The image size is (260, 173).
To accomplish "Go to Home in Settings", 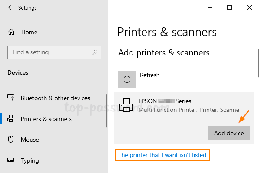I will pyautogui.click(x=29, y=32).
